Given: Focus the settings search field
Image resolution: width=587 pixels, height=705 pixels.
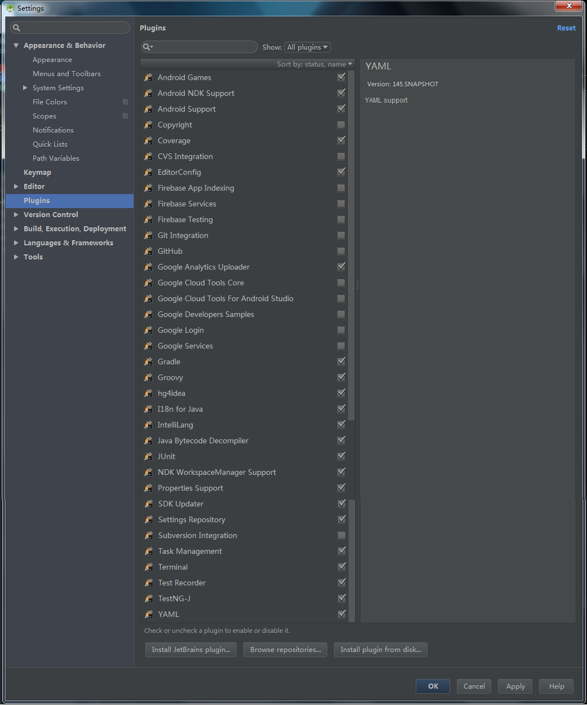Looking at the screenshot, I should [70, 28].
